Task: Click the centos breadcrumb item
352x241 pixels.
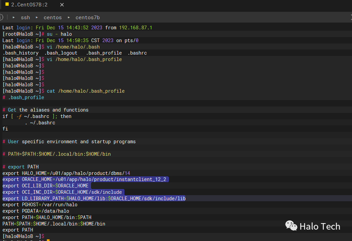Action: tap(53, 17)
